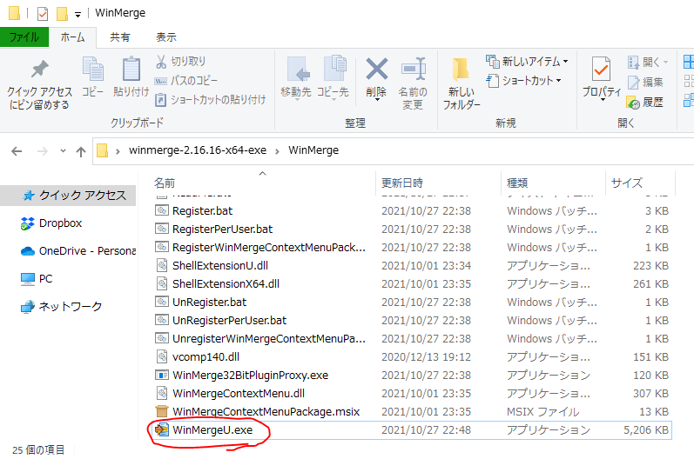Open the New item (新しいアイテム) dropdown

tap(527, 62)
